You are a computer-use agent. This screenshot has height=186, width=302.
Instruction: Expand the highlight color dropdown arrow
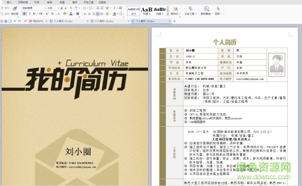[x=68, y=14]
